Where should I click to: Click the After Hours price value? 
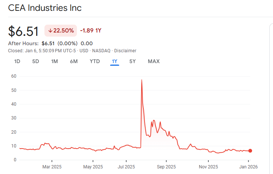pyautogui.click(x=48, y=43)
